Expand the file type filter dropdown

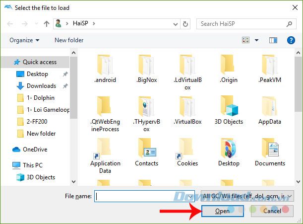248,196
